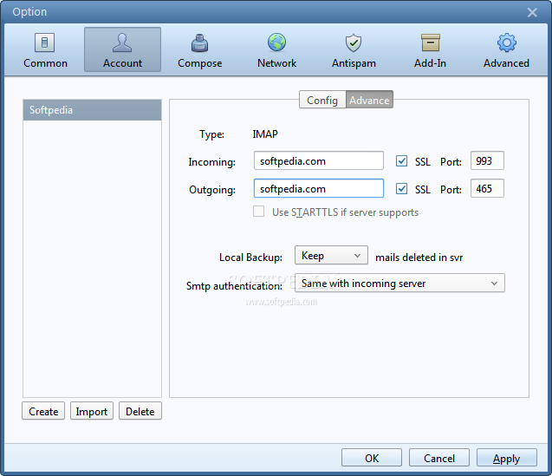Click the Import account button

92,411
